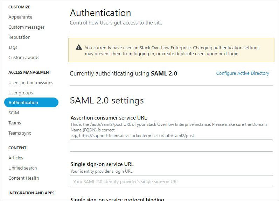The image size is (279, 201).
Task: Open SCIM settings
Action: 14,113
